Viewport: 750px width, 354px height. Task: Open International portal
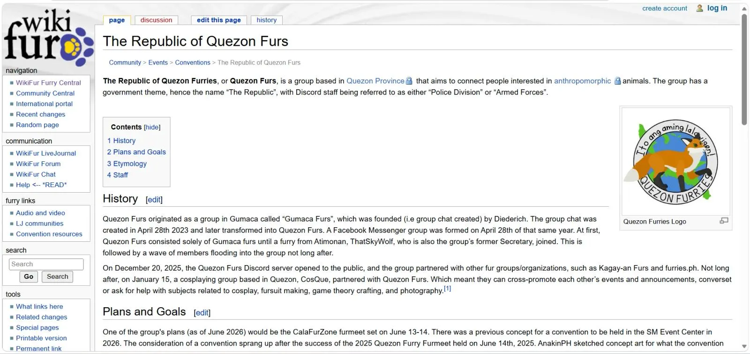(44, 104)
